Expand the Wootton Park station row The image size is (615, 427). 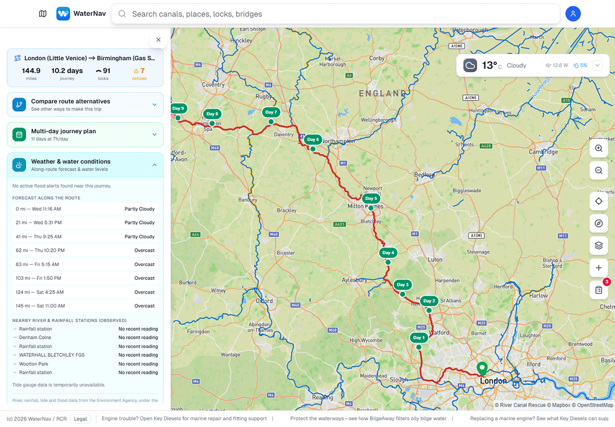coord(85,364)
